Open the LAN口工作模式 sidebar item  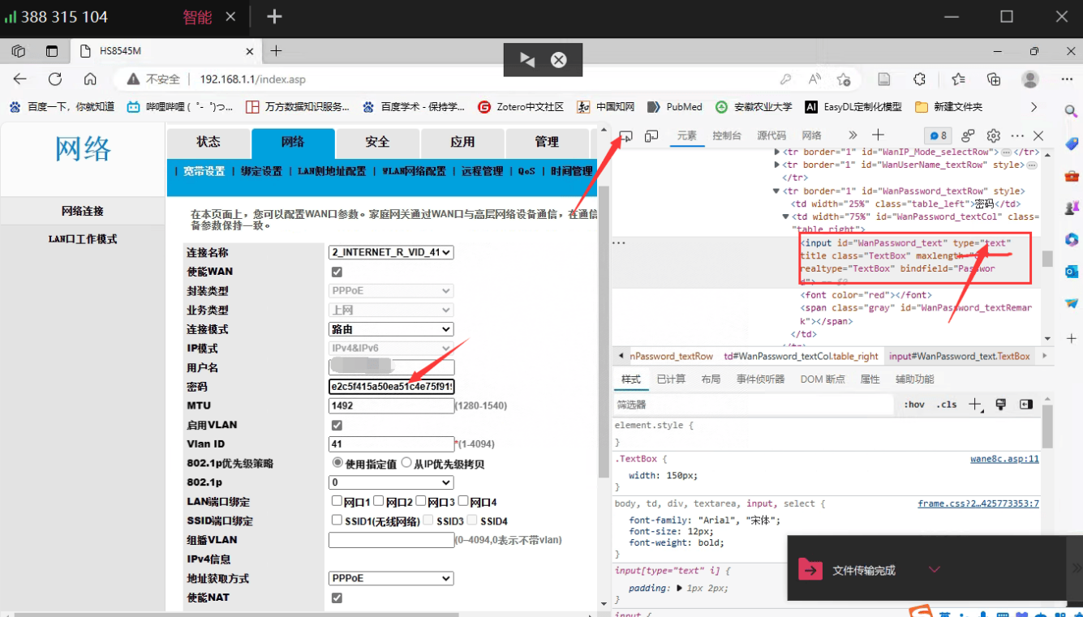click(x=83, y=239)
